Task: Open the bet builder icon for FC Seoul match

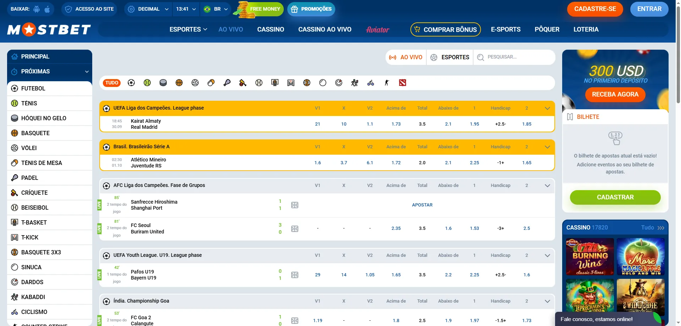Action: [x=294, y=228]
